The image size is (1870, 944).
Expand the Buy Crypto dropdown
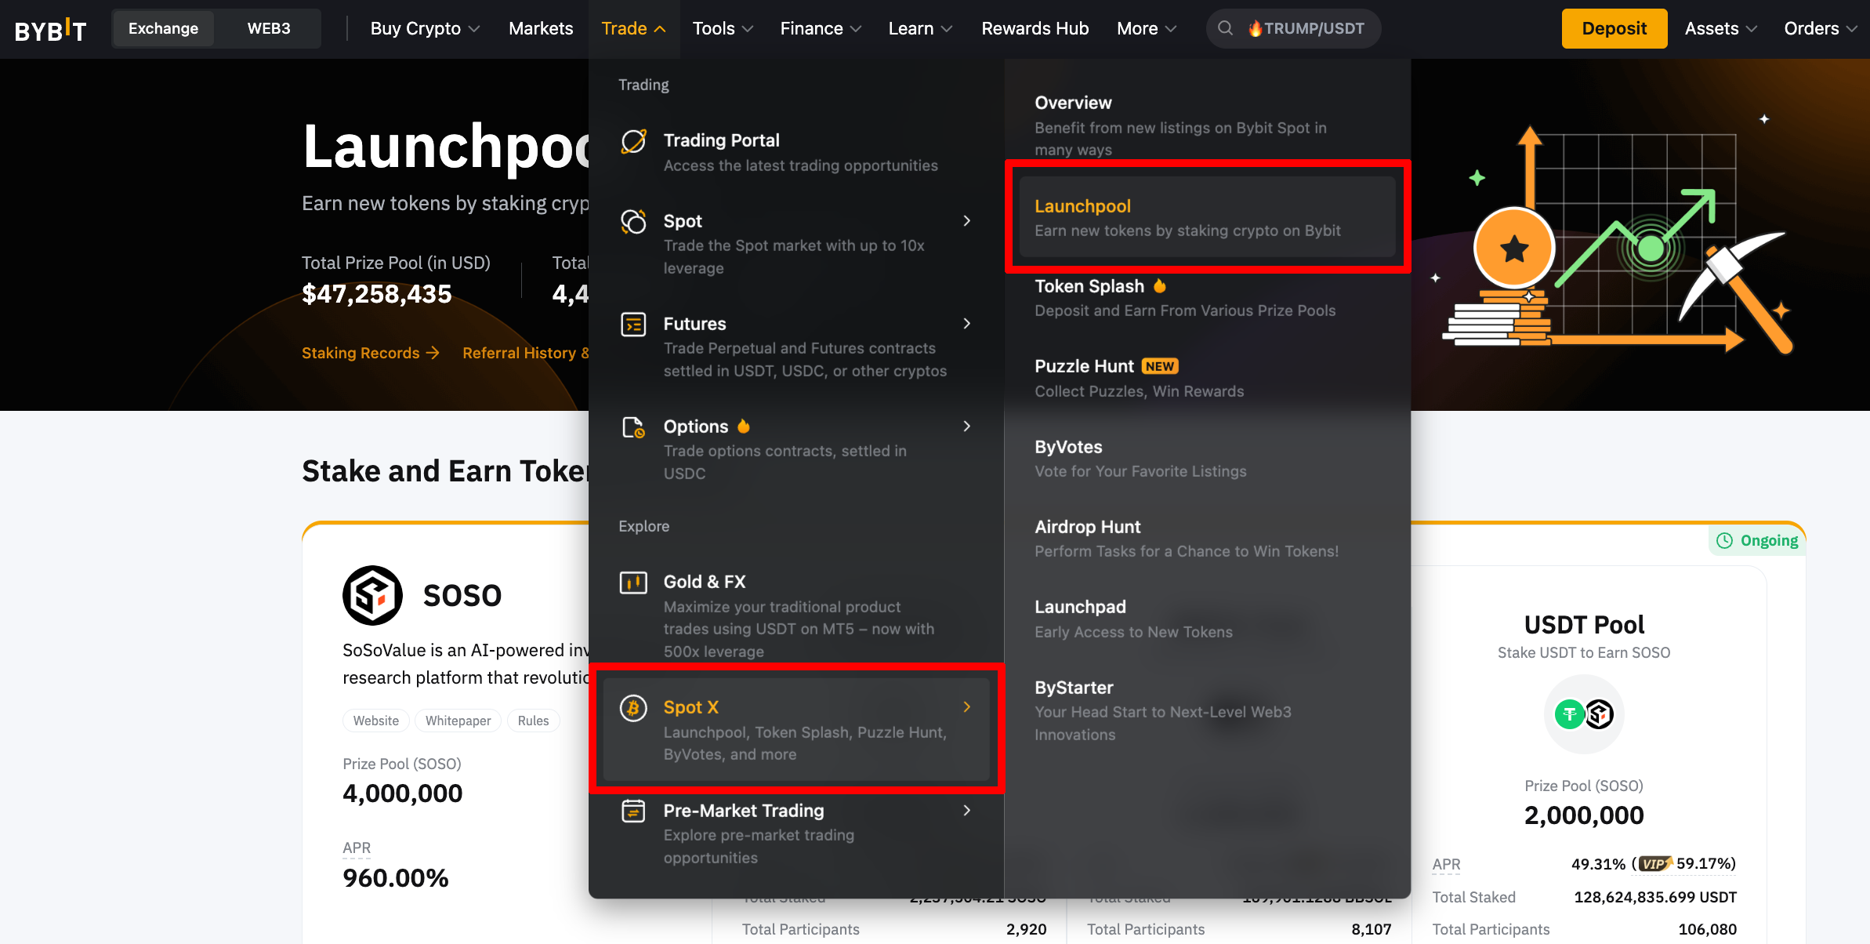point(424,29)
